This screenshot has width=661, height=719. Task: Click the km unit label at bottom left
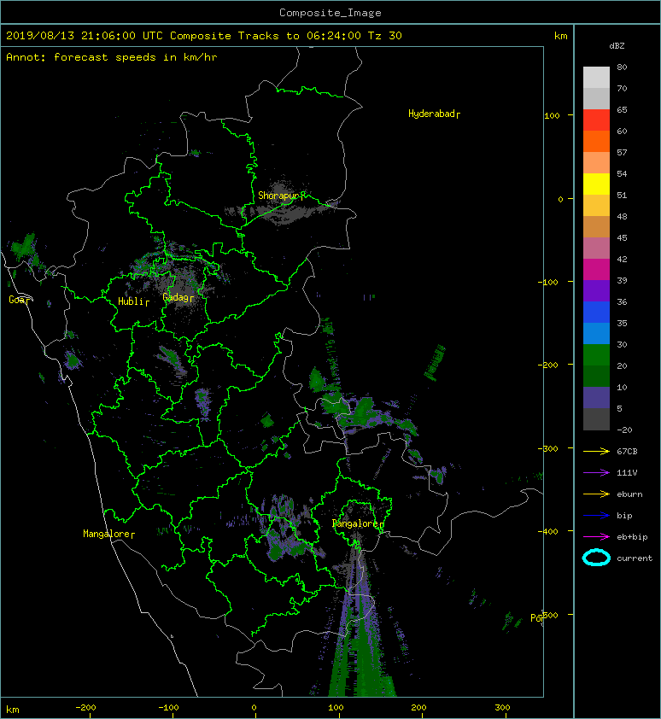(13, 710)
